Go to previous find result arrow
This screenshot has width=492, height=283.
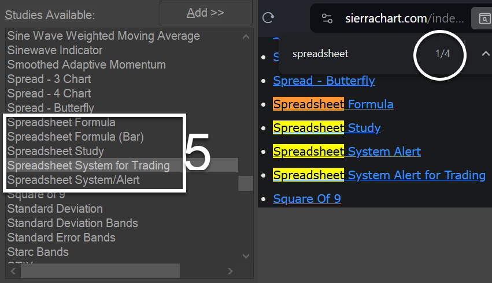pyautogui.click(x=485, y=54)
